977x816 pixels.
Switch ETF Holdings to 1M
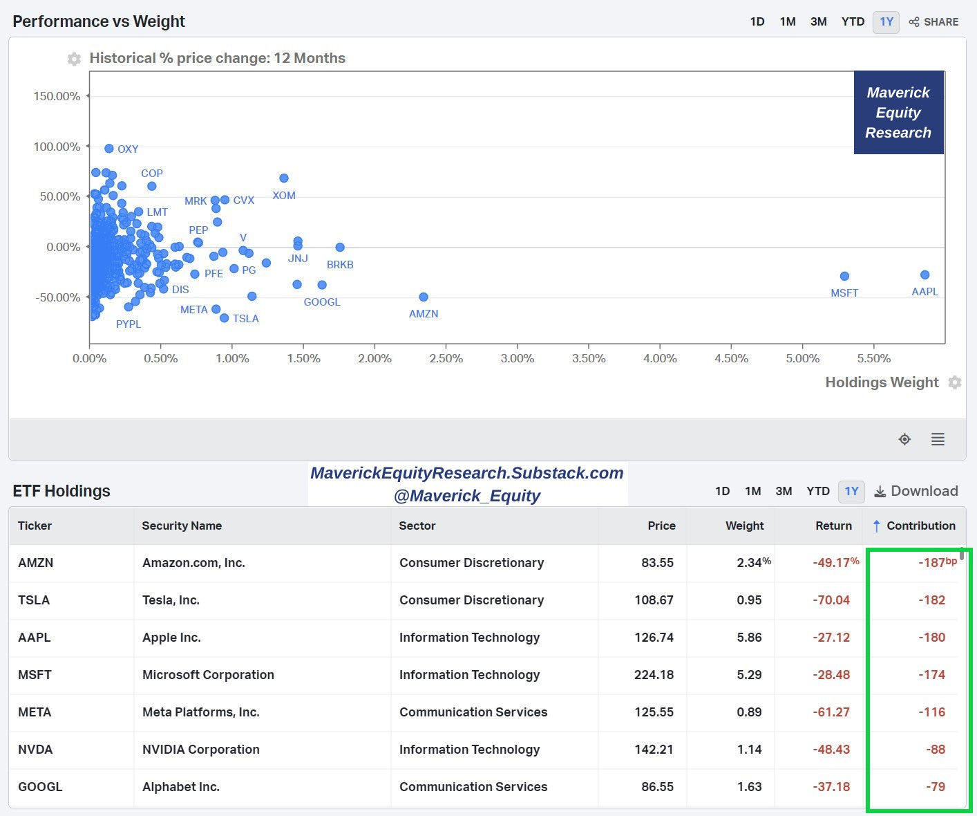point(753,491)
